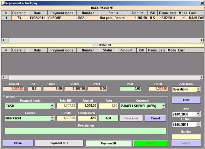The image size is (205, 149).
Task: Select the Payment IN button
Action: pos(108,143)
